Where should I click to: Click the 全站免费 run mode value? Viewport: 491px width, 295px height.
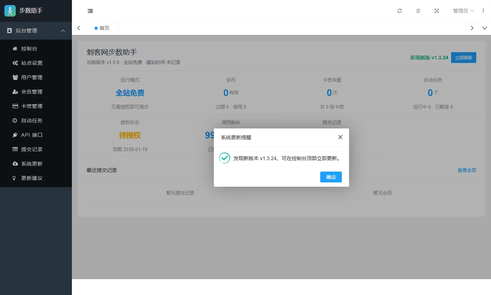(130, 93)
